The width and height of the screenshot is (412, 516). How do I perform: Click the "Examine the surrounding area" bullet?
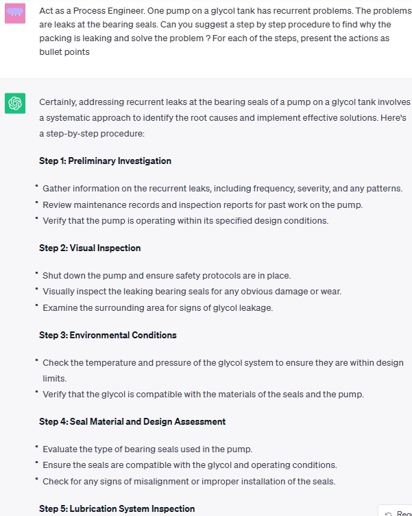[158, 308]
